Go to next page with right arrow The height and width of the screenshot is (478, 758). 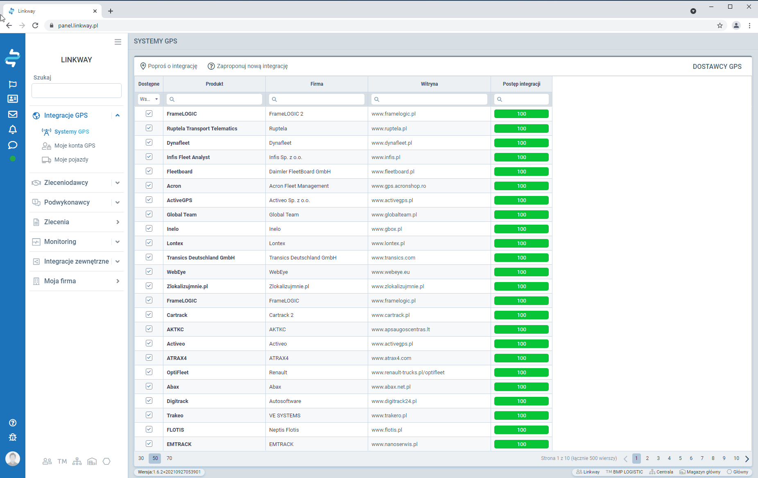[x=747, y=459]
